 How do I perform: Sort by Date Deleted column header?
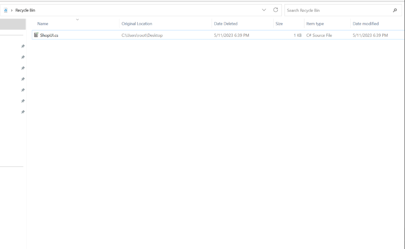[x=226, y=24]
